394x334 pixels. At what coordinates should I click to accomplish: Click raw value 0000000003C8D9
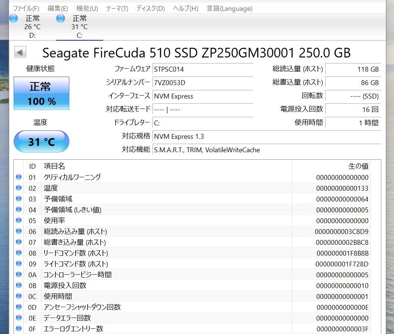tap(342, 232)
